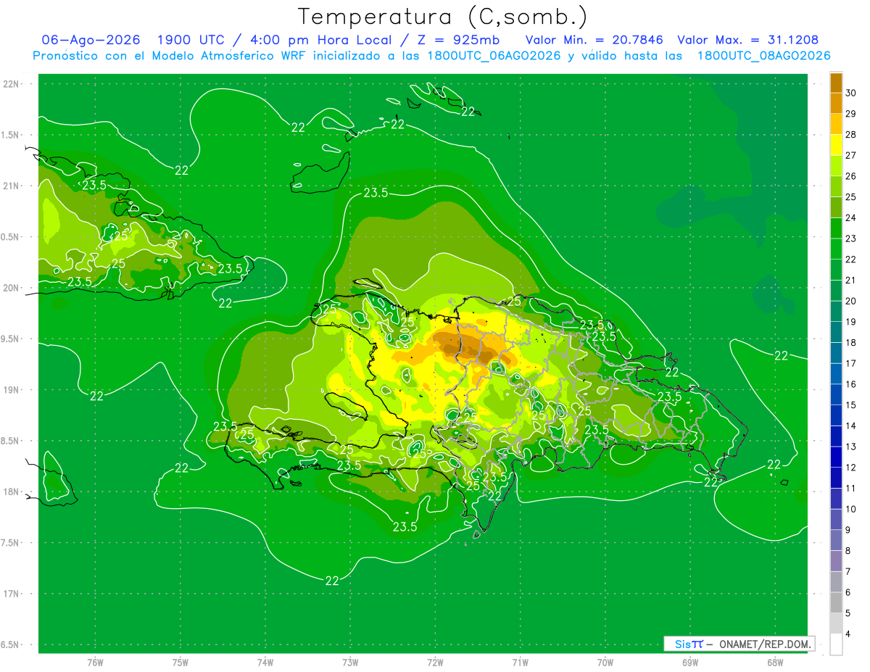Click the '16' value on color scale
This screenshot has width=870, height=672.
pos(851,384)
